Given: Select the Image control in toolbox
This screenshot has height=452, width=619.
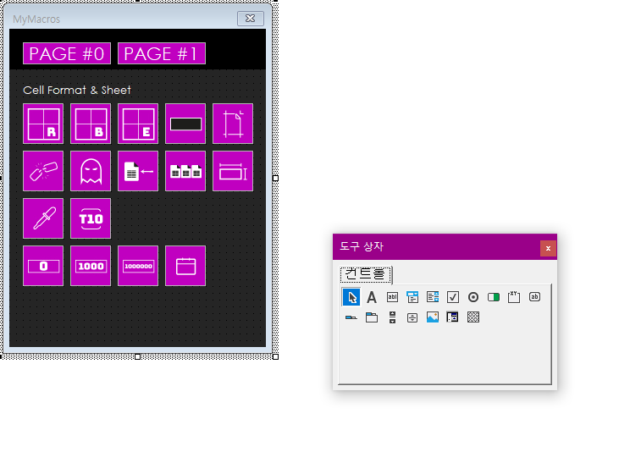Looking at the screenshot, I should tap(433, 317).
